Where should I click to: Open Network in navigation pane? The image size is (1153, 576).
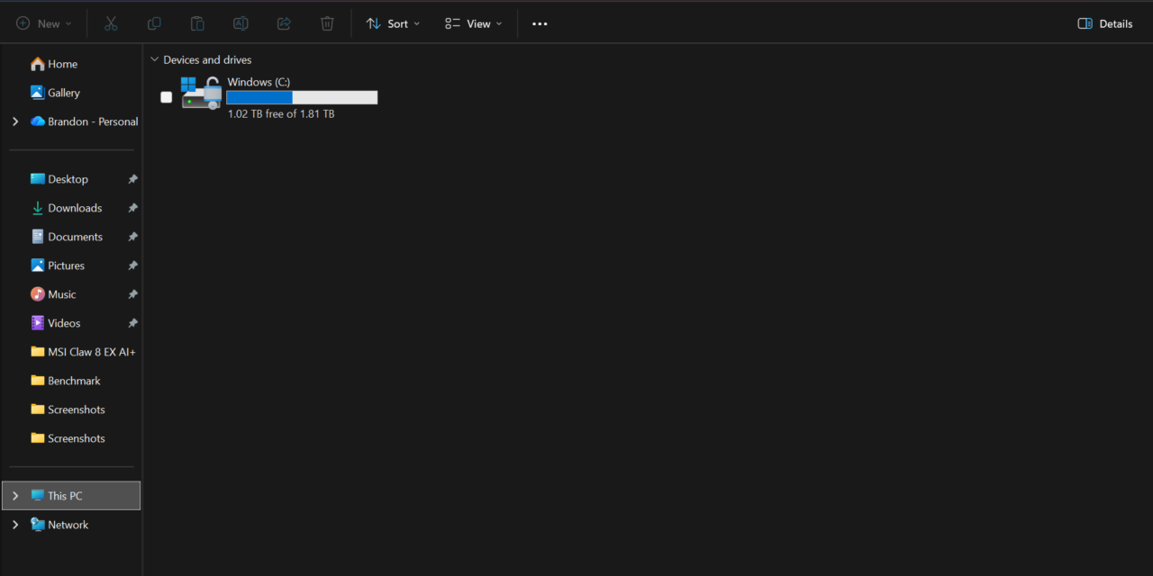tap(59, 525)
